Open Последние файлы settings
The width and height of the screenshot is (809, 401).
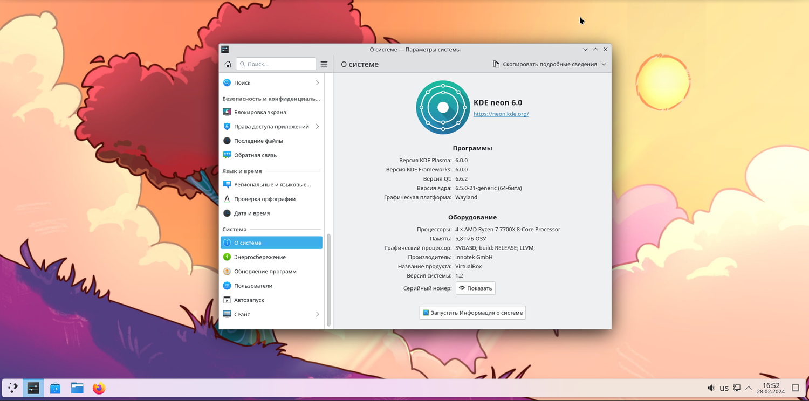(x=271, y=141)
